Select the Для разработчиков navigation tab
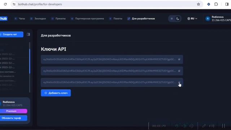This screenshot has width=231, height=130. pyautogui.click(x=141, y=18)
